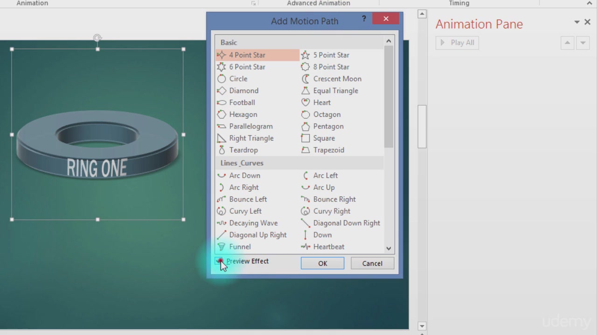Expand the Move Earlier reorder arrow
The width and height of the screenshot is (597, 335).
567,42
